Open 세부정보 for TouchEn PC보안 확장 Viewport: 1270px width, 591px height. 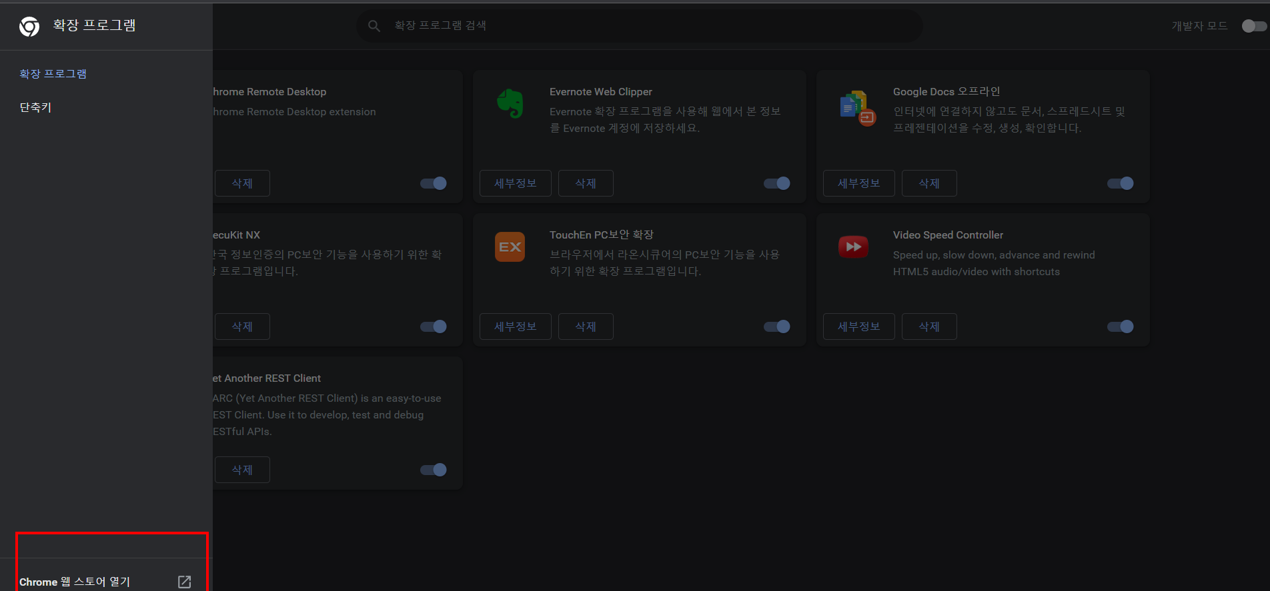pyautogui.click(x=516, y=326)
